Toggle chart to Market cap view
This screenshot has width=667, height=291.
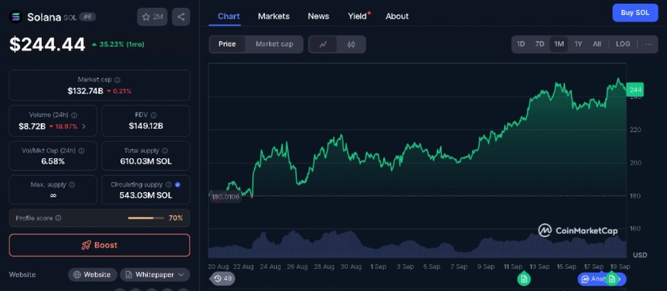coord(274,44)
